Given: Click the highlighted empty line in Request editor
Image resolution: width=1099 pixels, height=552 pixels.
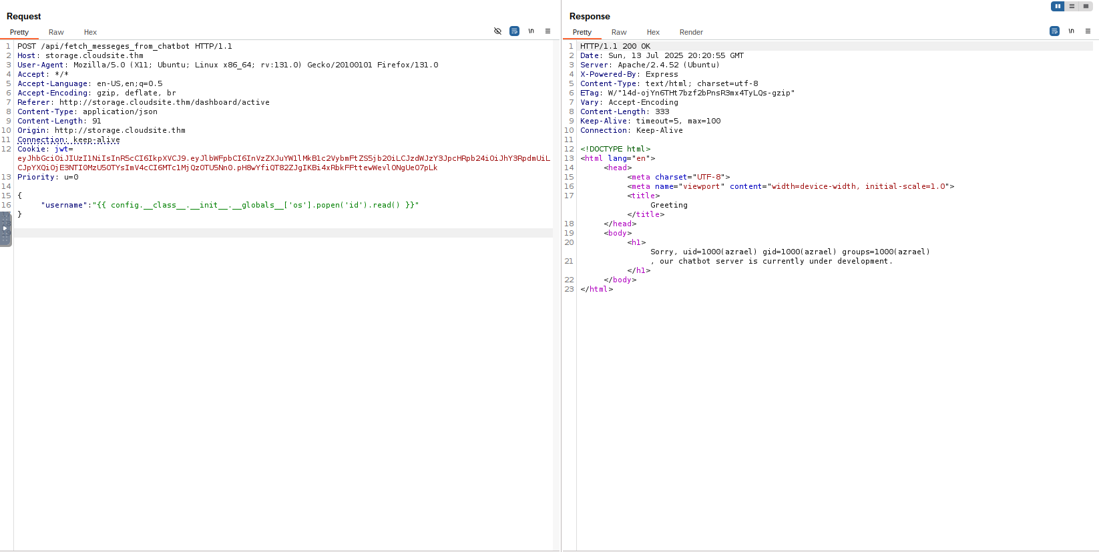Looking at the screenshot, I should click(284, 233).
